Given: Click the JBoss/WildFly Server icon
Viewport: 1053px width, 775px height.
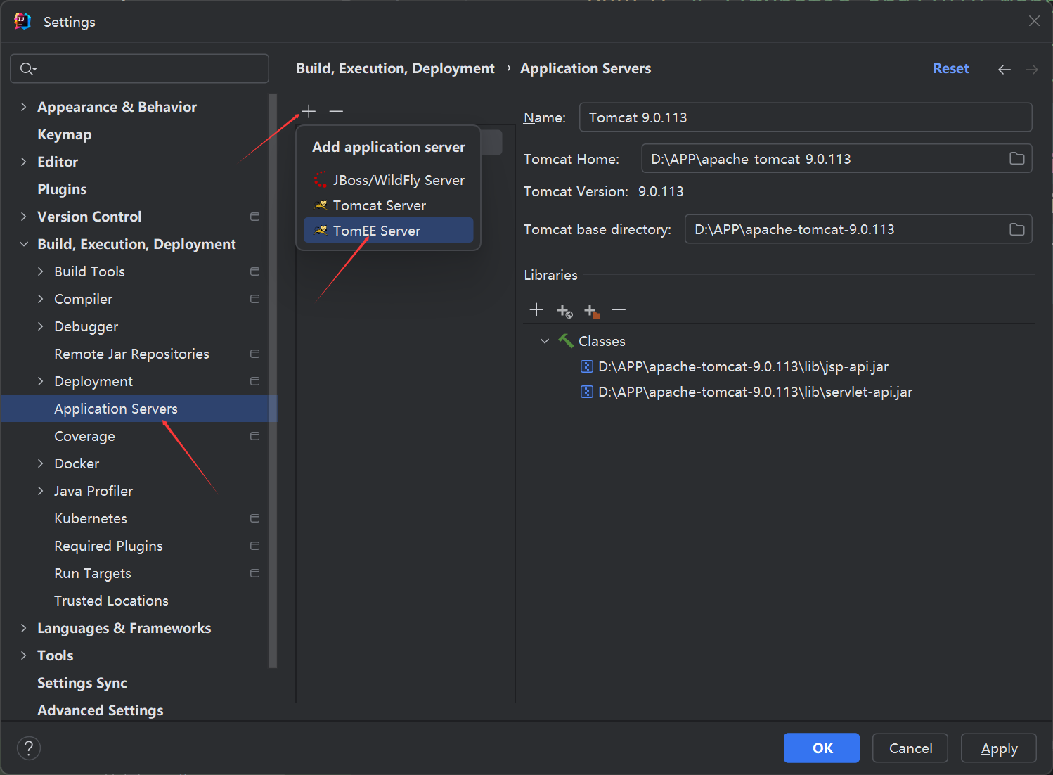Looking at the screenshot, I should tap(321, 180).
